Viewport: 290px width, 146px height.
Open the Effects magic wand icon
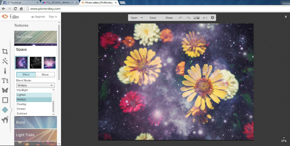coord(5,61)
